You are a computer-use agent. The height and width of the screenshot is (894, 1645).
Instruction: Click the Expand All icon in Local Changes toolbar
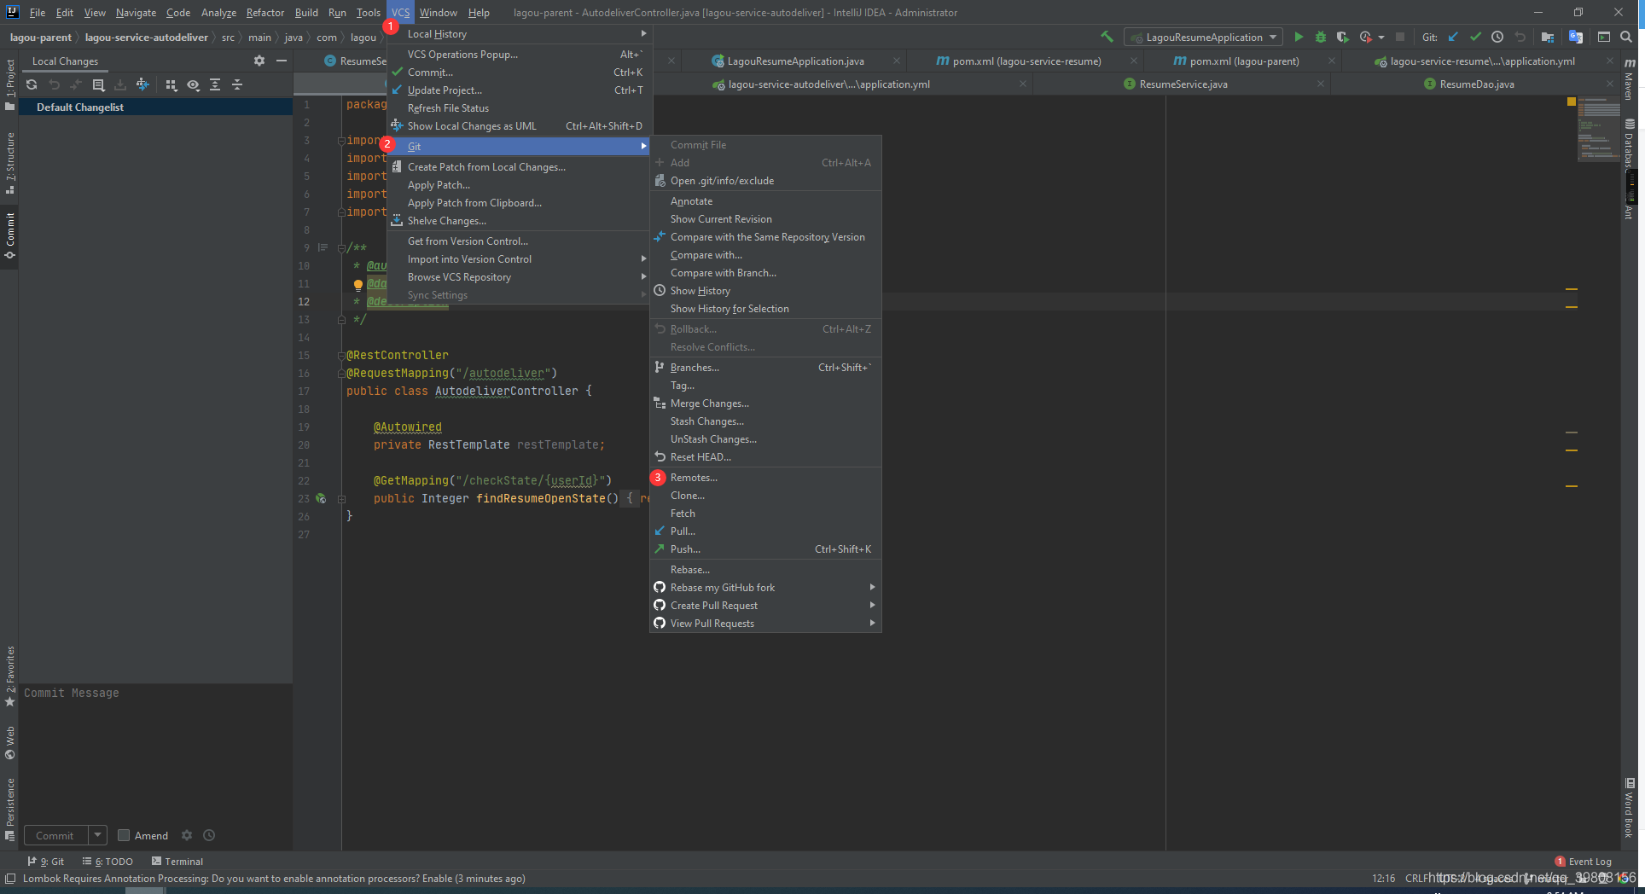215,84
